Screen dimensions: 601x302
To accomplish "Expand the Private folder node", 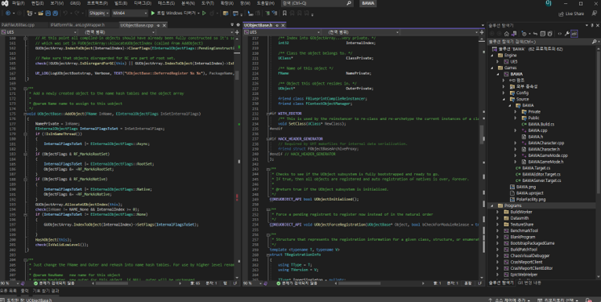I will (515, 111).
